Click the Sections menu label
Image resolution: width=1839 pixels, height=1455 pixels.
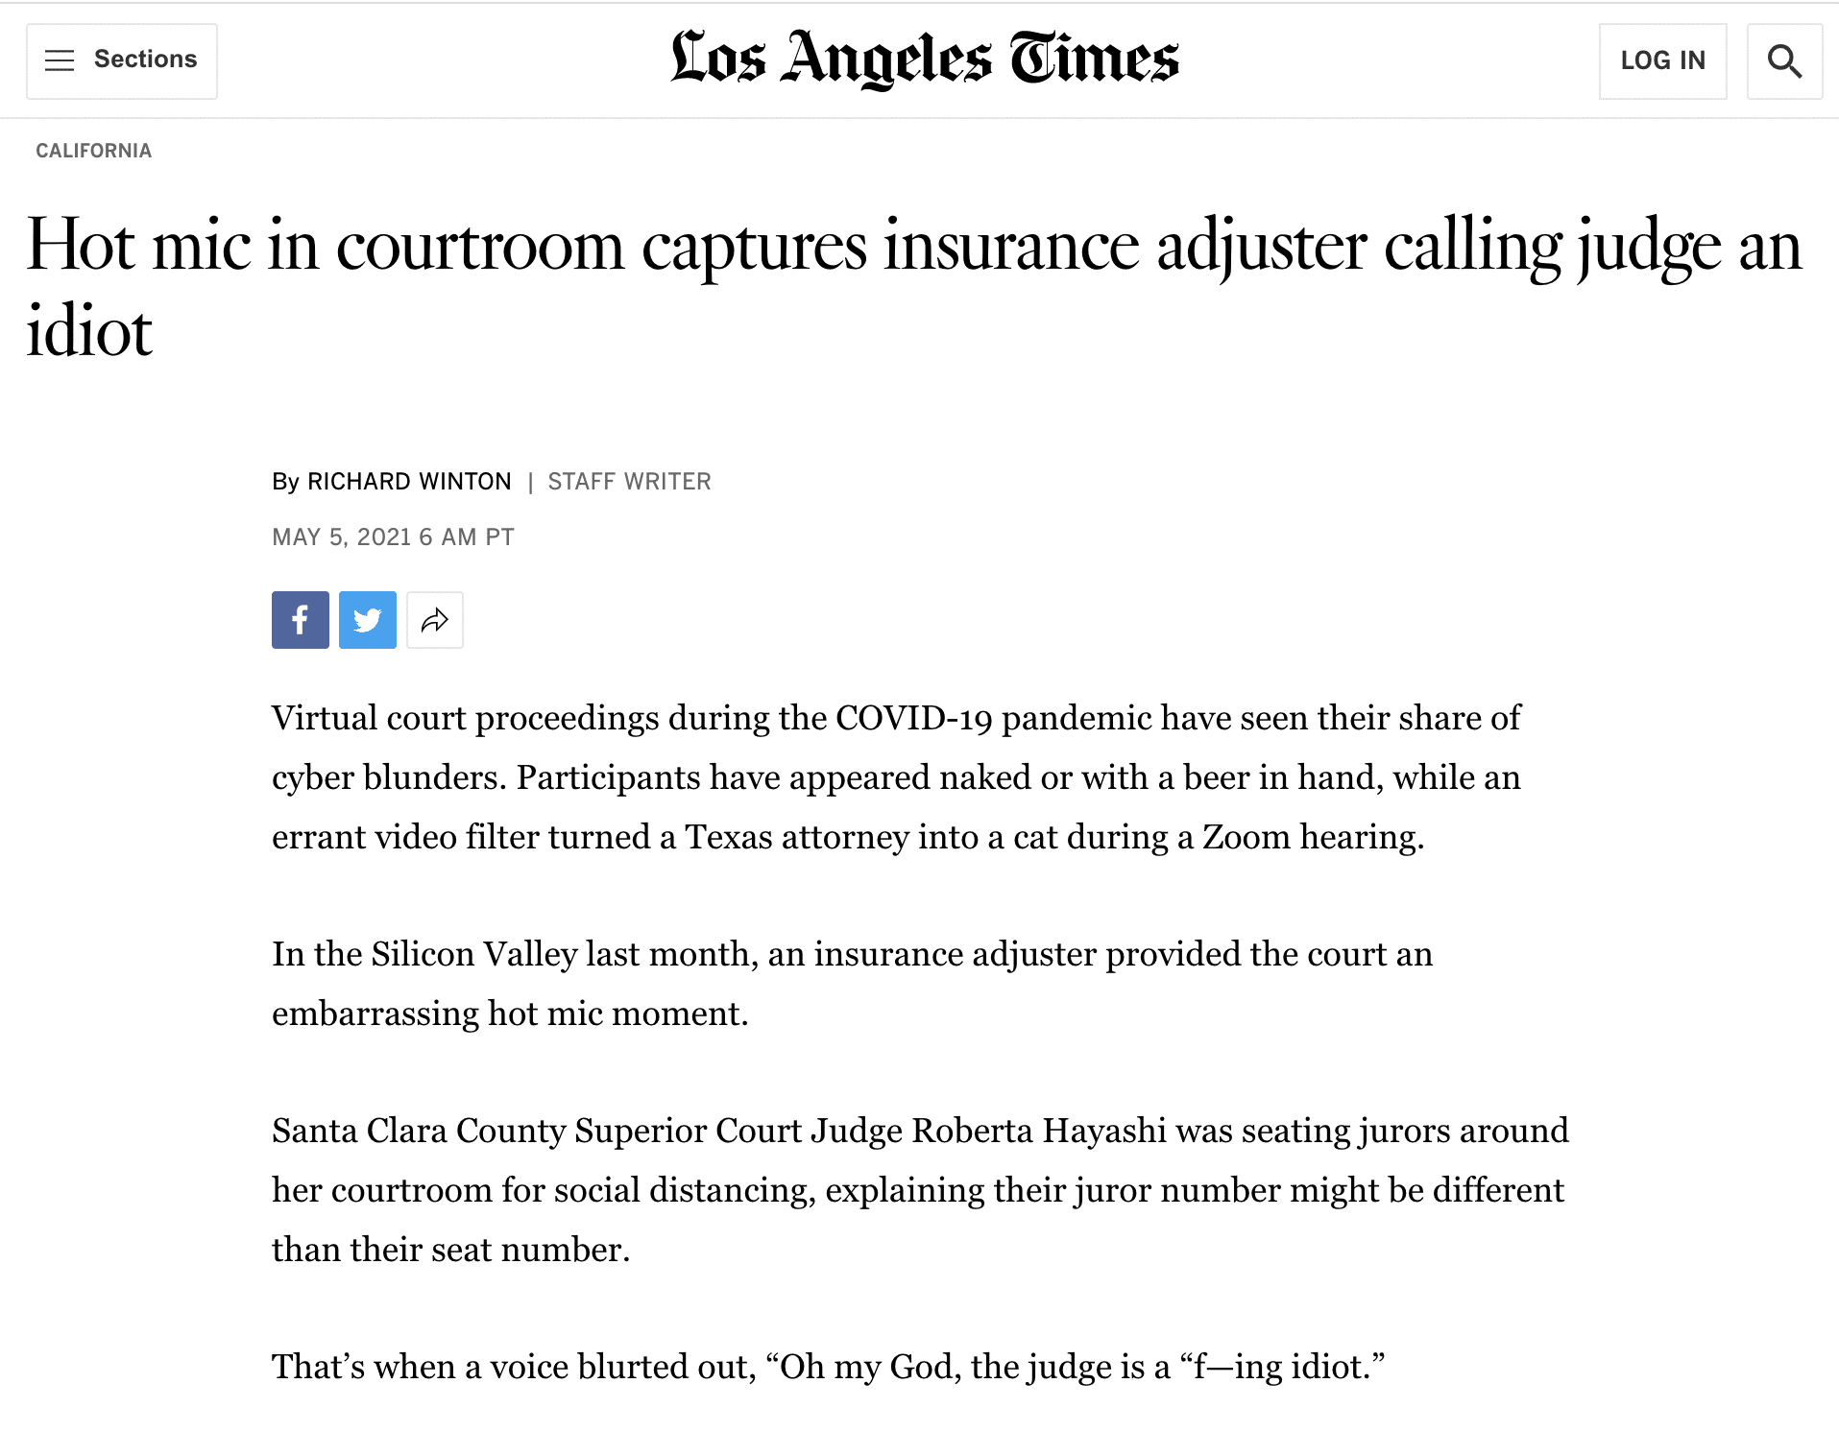coord(145,60)
